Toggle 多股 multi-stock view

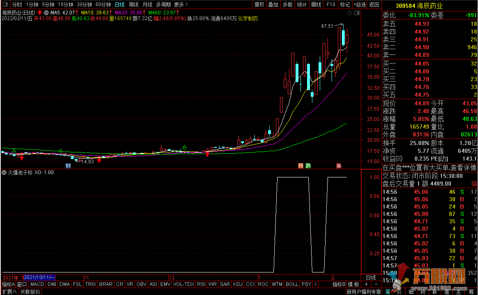click(287, 5)
